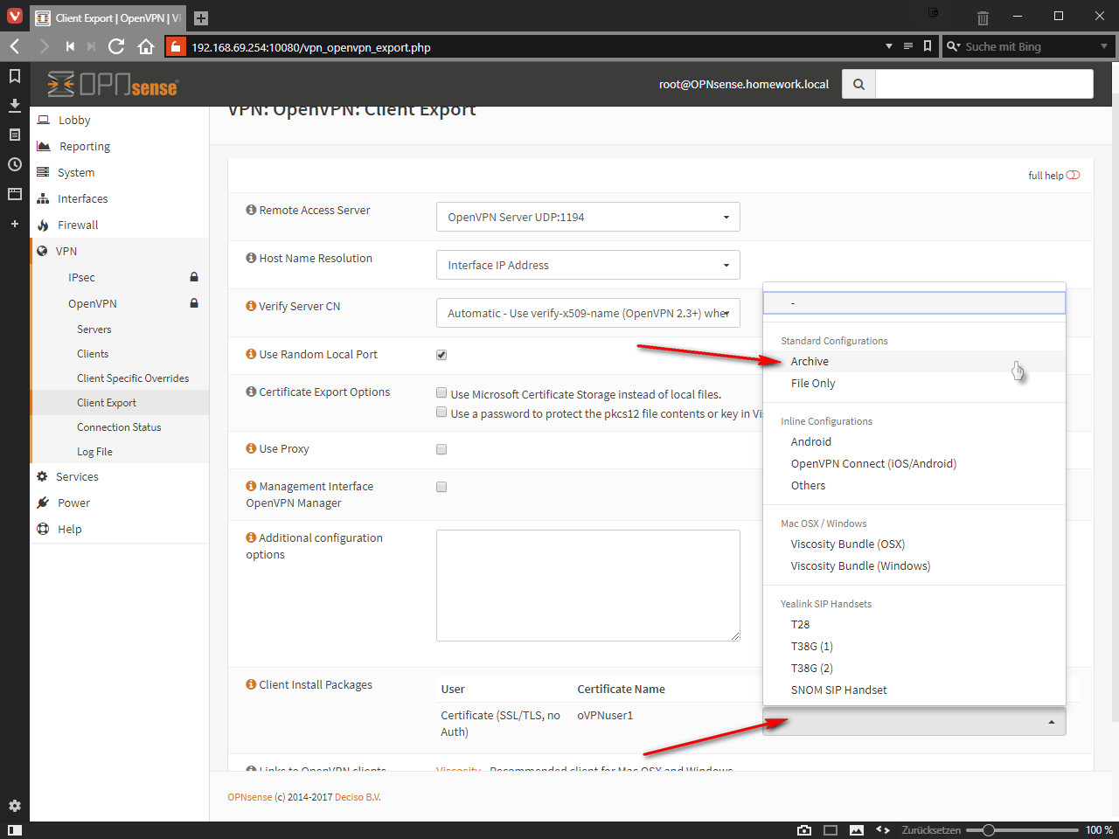This screenshot has width=1119, height=839.
Task: Open OpenVPN Servers page
Action: pyautogui.click(x=120, y=329)
